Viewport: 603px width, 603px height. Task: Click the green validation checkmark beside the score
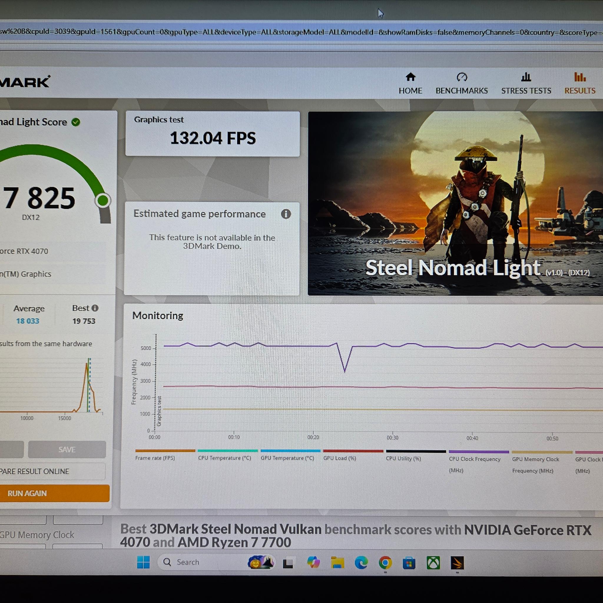click(x=76, y=122)
